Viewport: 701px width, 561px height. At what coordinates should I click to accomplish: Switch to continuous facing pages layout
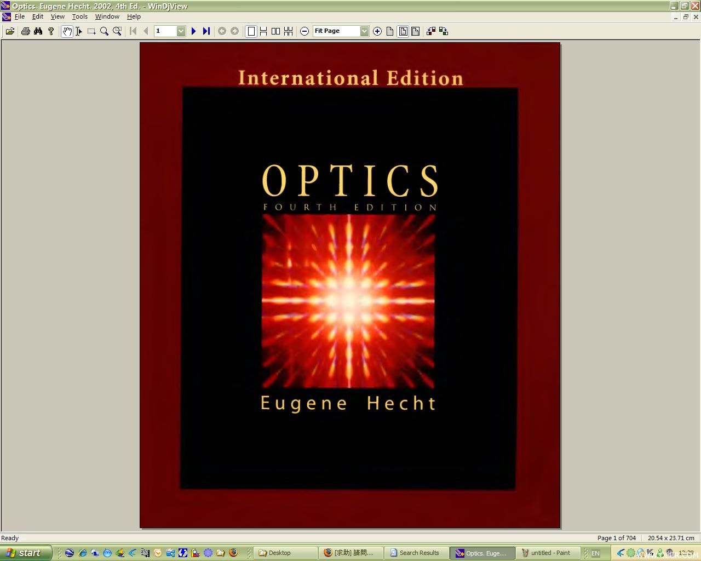pyautogui.click(x=289, y=31)
